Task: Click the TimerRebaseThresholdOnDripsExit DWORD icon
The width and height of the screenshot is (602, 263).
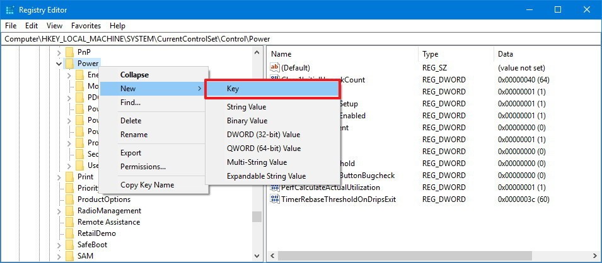Action: coord(275,199)
